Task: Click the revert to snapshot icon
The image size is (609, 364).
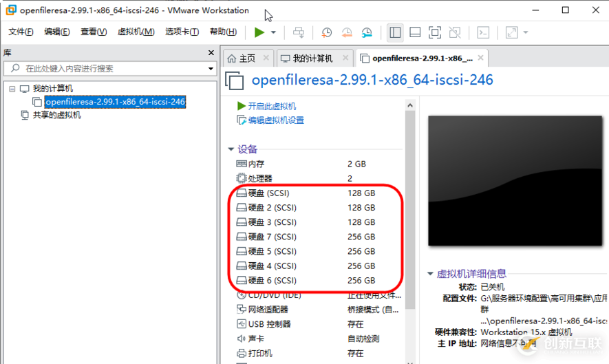Action: pyautogui.click(x=347, y=32)
